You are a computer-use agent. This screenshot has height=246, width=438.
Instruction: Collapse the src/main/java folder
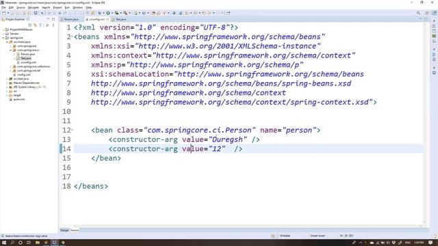point(8,42)
